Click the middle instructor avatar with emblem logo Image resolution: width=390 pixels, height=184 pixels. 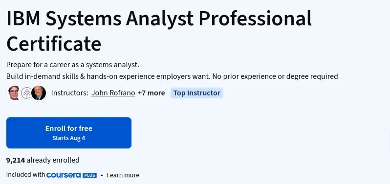(x=26, y=93)
